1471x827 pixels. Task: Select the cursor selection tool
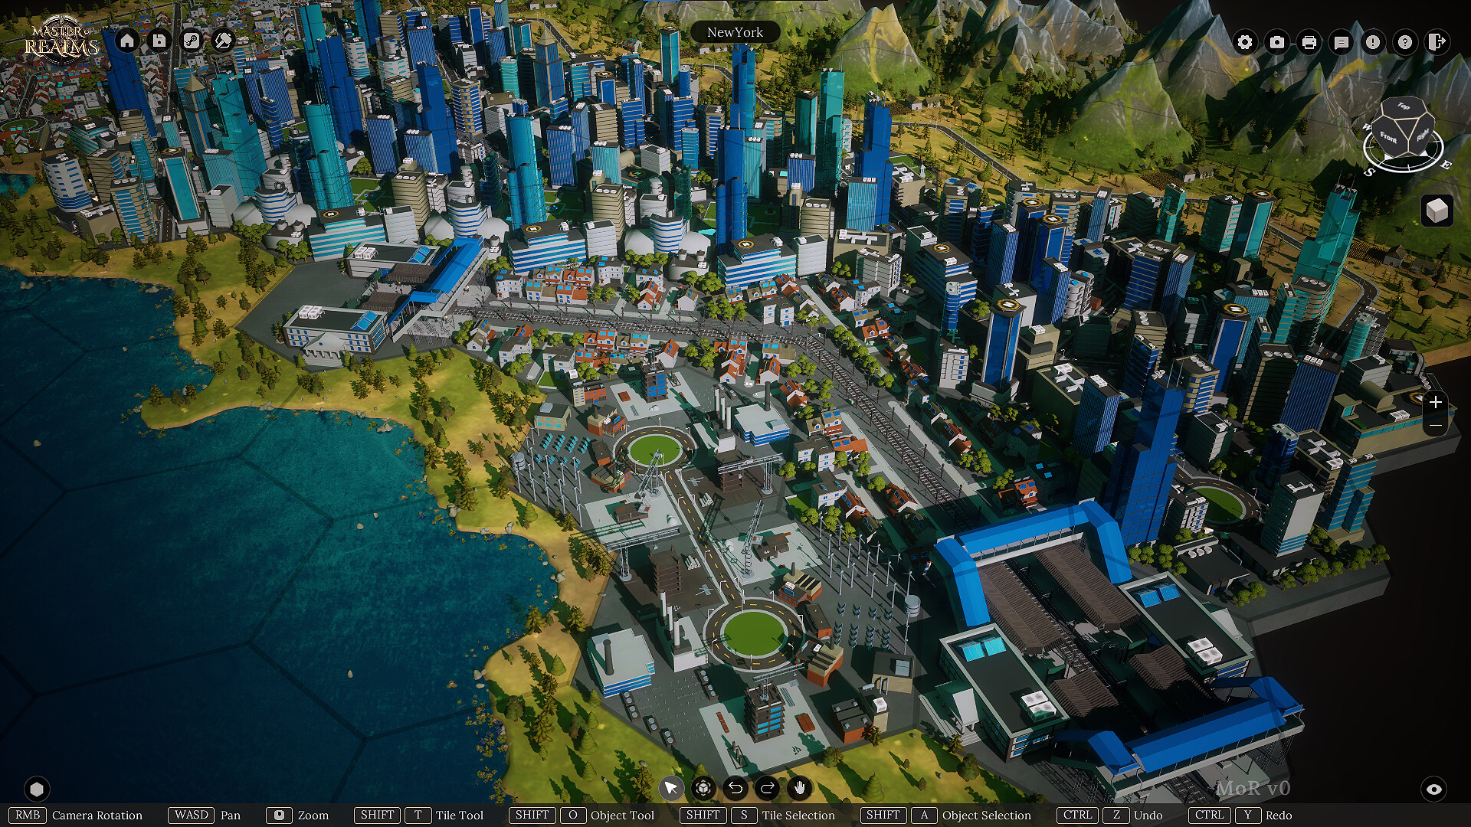[x=671, y=787]
